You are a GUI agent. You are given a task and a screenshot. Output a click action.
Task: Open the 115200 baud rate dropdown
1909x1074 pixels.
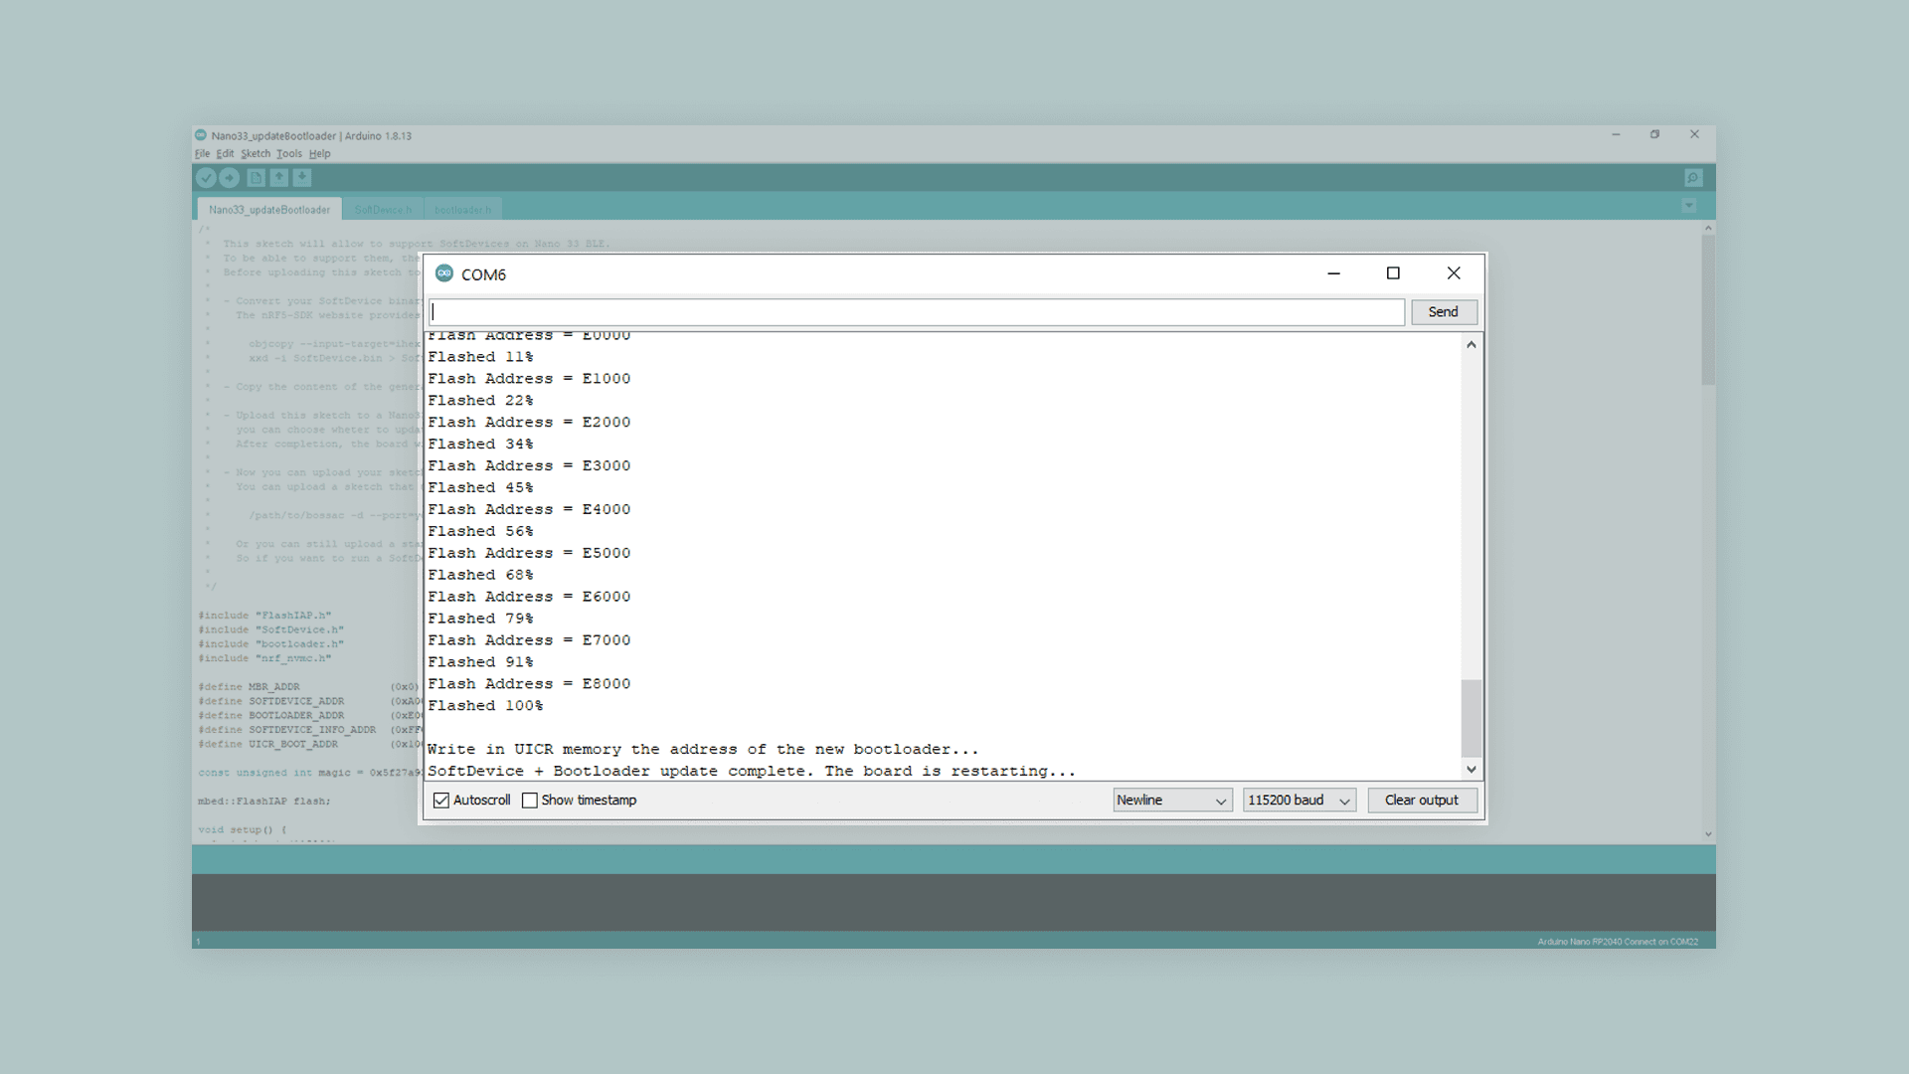click(1299, 801)
